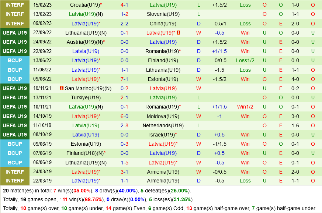Click handicap -1 on Moldova row

pos(219,116)
